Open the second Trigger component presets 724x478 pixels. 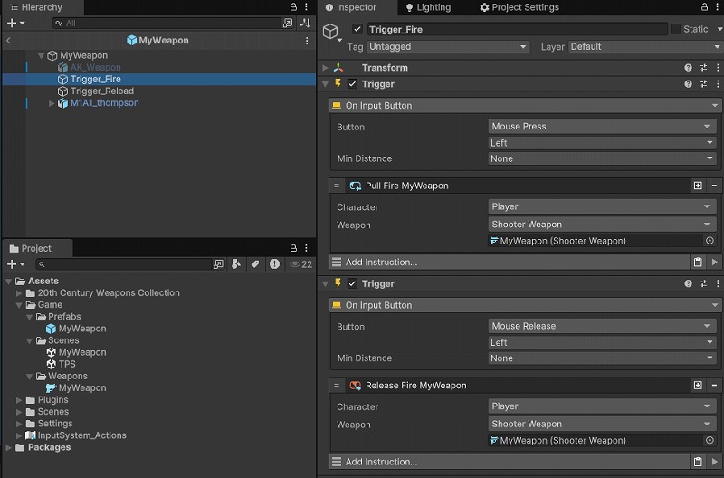click(703, 283)
